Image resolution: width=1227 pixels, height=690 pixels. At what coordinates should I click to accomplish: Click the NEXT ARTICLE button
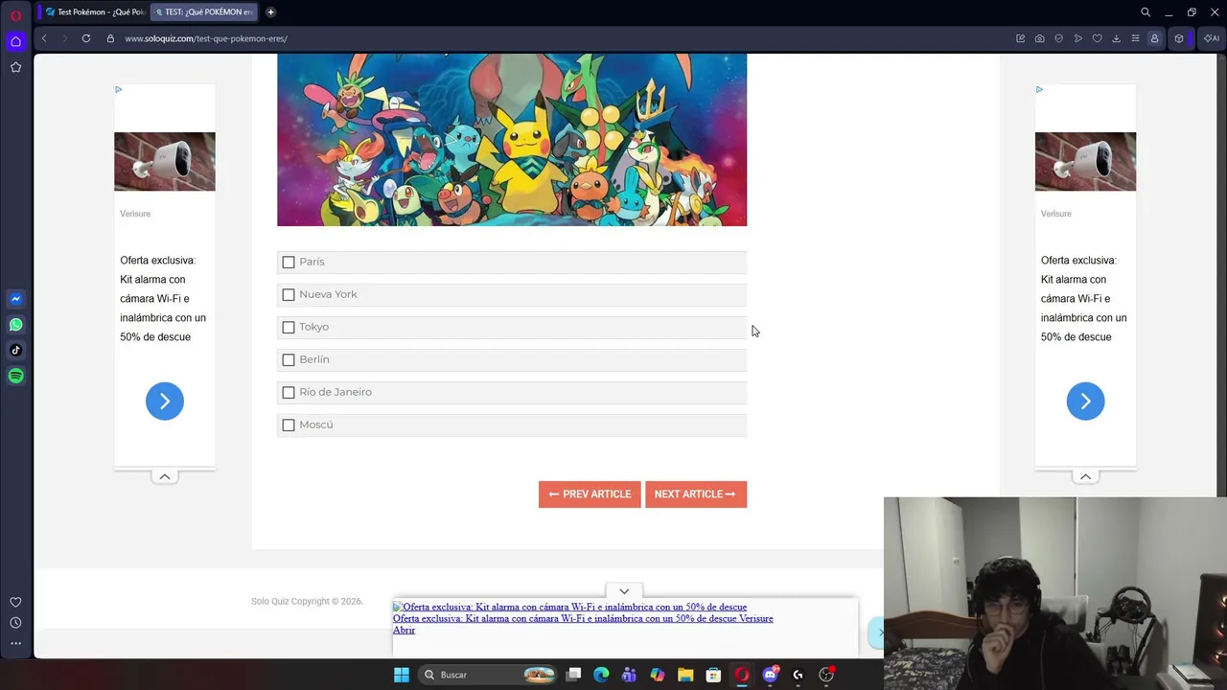696,494
